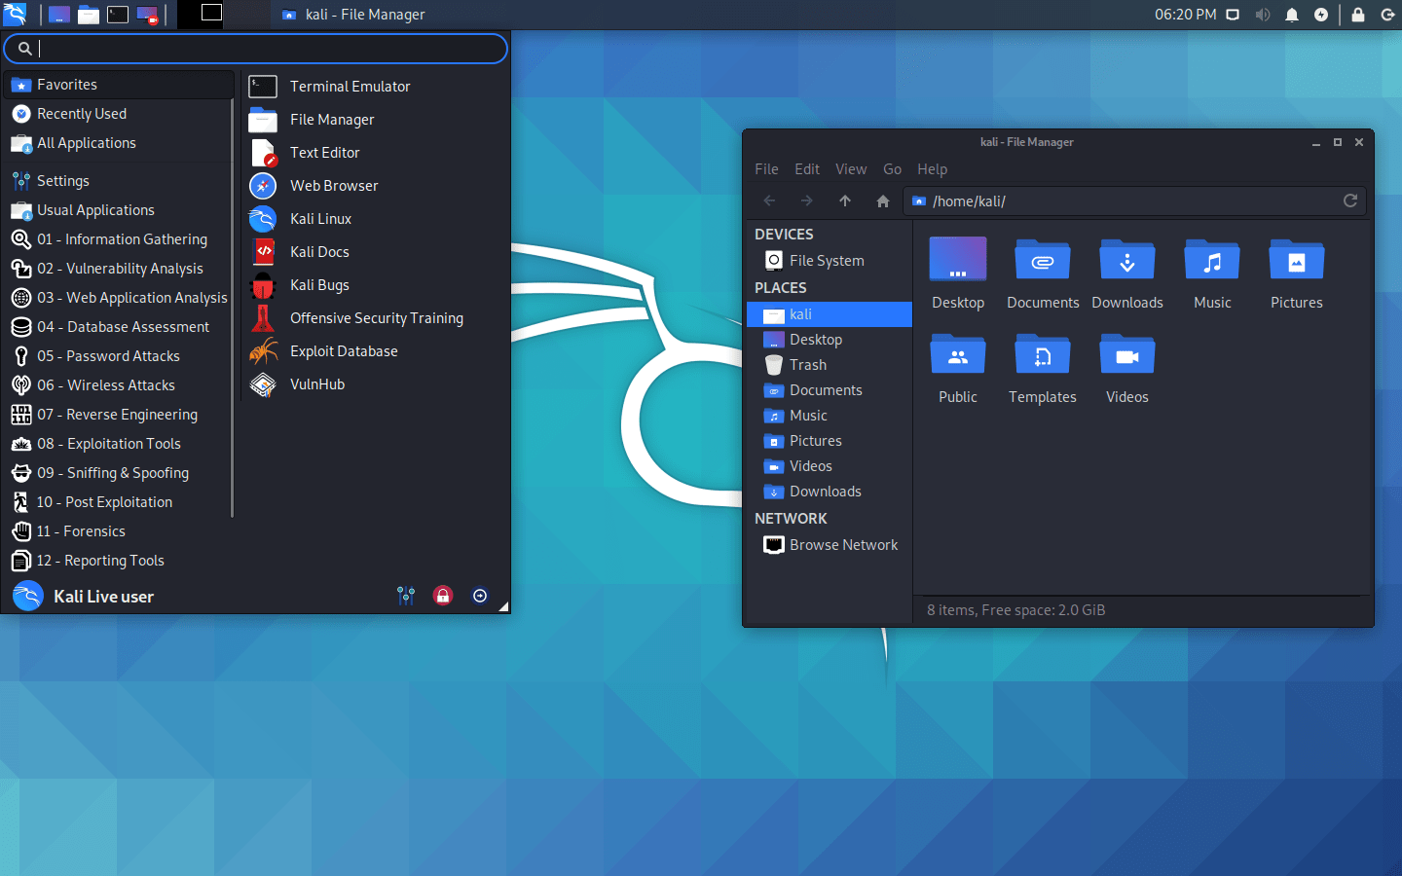Viewport: 1402px width, 876px height.
Task: Click the log out icon in the top panel
Action: (x=1387, y=15)
